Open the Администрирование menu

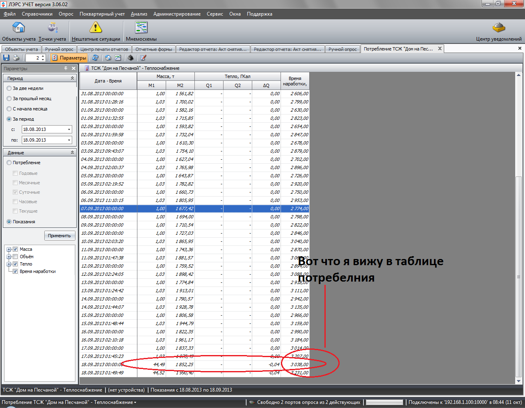177,14
